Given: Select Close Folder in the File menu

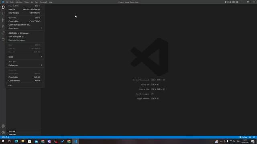Looking at the screenshot, I should pyautogui.click(x=24, y=77).
